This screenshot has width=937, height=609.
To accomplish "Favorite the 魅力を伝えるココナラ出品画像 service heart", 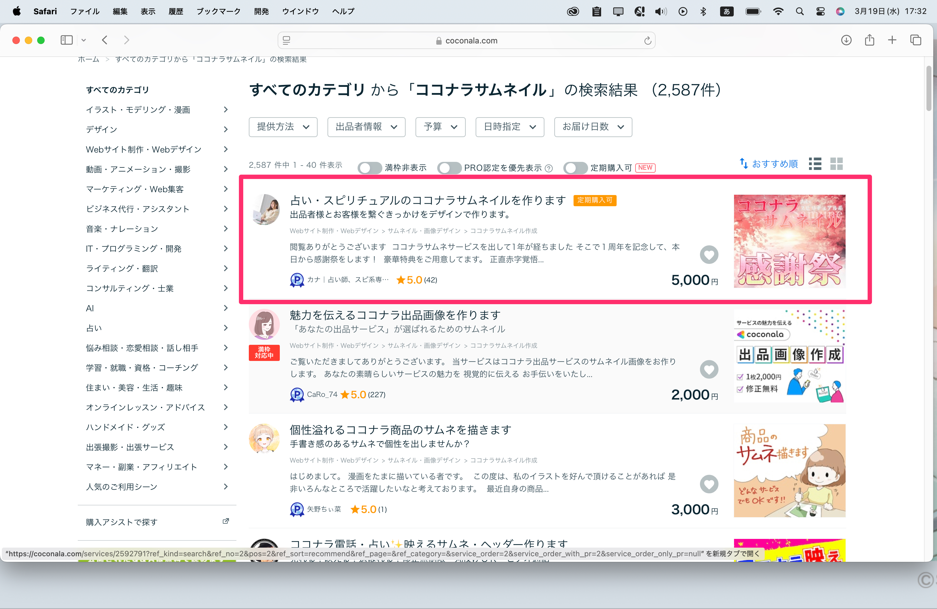I will pyautogui.click(x=709, y=370).
